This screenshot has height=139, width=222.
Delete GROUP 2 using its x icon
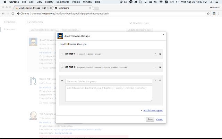pyautogui.click(x=160, y=67)
